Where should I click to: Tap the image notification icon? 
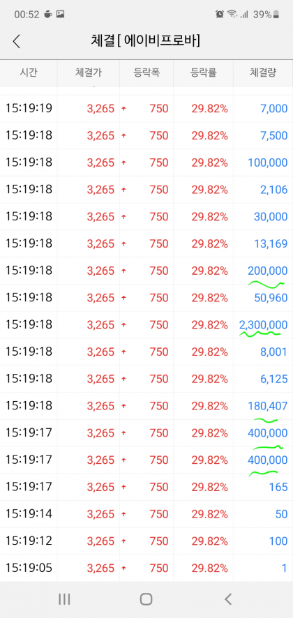(60, 14)
